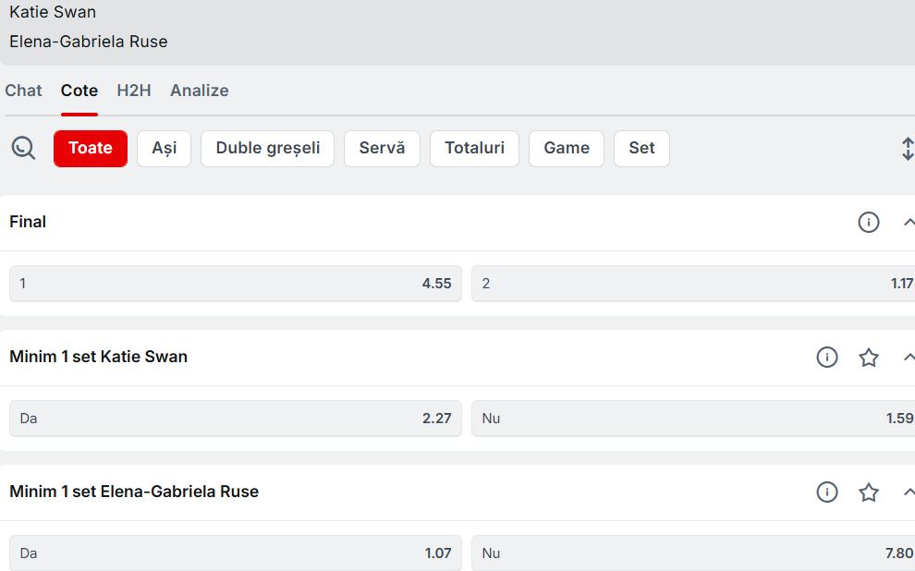The width and height of the screenshot is (915, 571).
Task: Star the Minim 1 set Elena-Gabriela Ruse market
Action: 868,492
